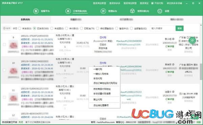Switch to the 全部(0|0) tab
The height and width of the screenshot is (125, 203).
[25, 19]
